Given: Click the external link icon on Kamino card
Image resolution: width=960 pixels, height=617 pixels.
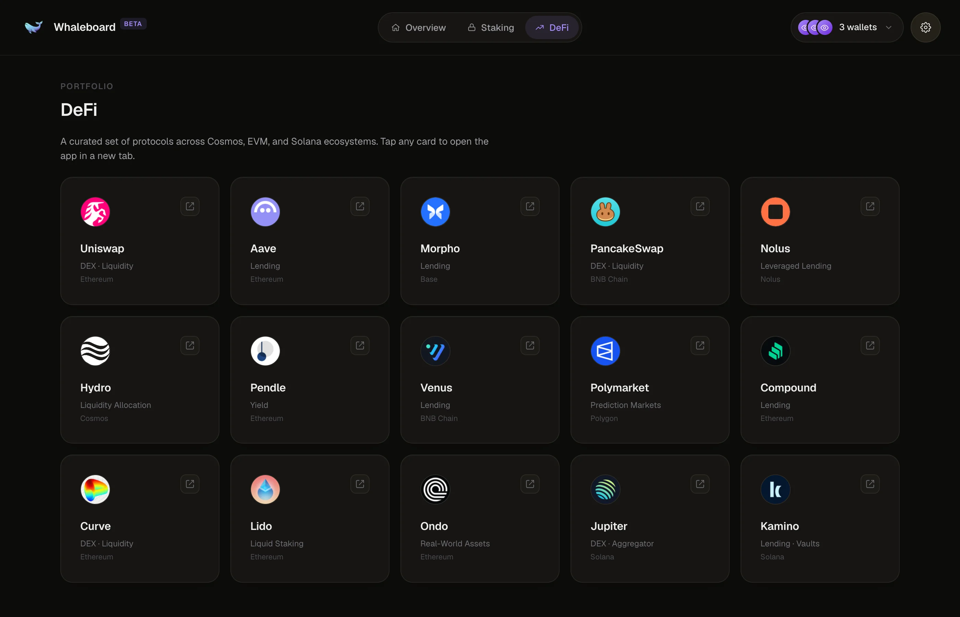Looking at the screenshot, I should pyautogui.click(x=870, y=484).
